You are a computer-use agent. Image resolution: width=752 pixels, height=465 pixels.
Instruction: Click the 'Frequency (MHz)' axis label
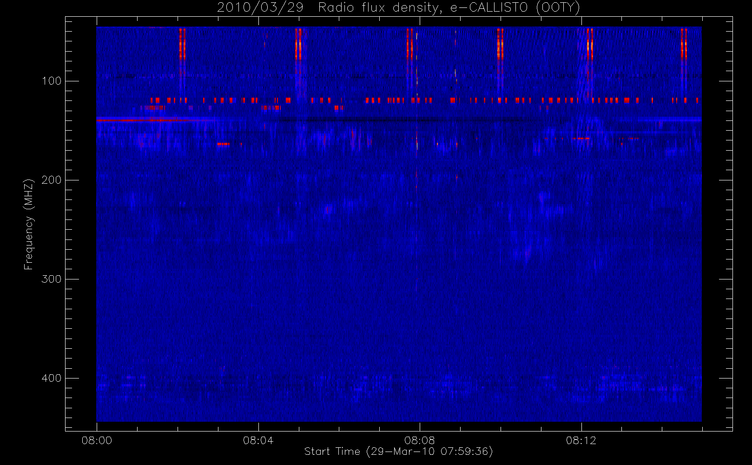[29, 224]
